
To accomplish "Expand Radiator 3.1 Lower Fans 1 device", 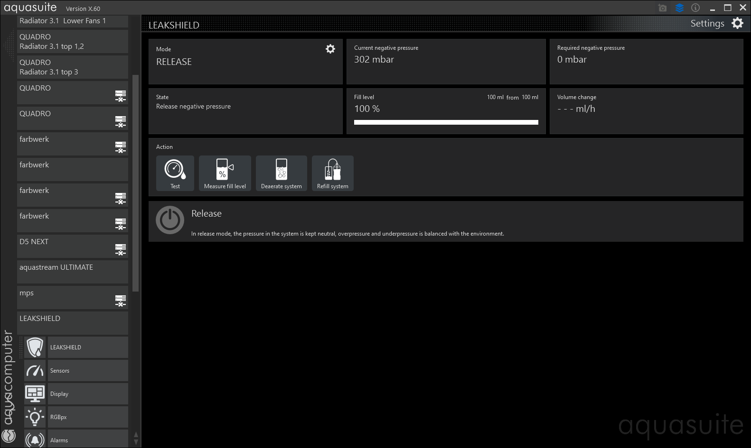I will point(73,21).
